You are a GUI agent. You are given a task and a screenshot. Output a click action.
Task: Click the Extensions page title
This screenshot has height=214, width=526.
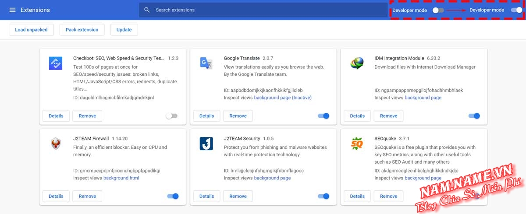[x=35, y=10]
